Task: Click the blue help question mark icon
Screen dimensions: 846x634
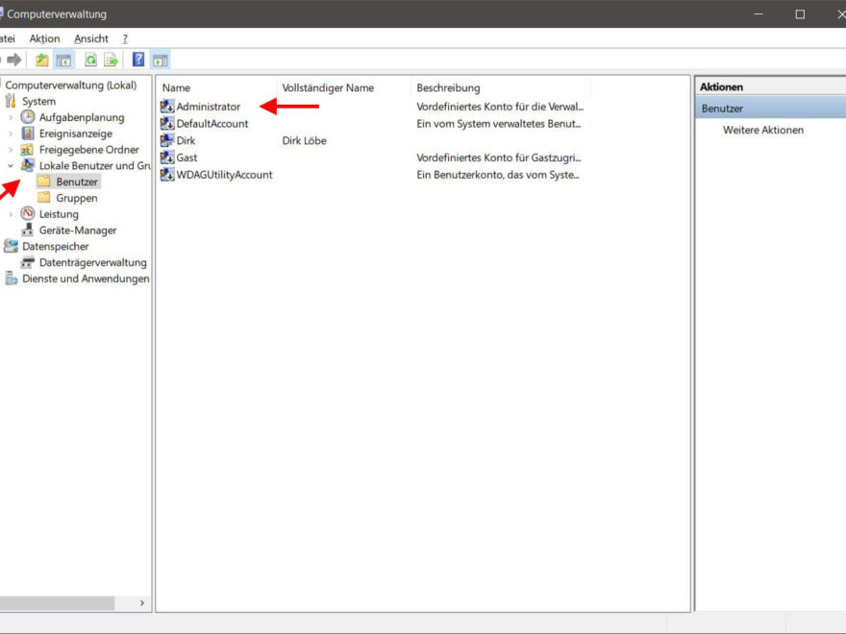Action: tap(138, 60)
